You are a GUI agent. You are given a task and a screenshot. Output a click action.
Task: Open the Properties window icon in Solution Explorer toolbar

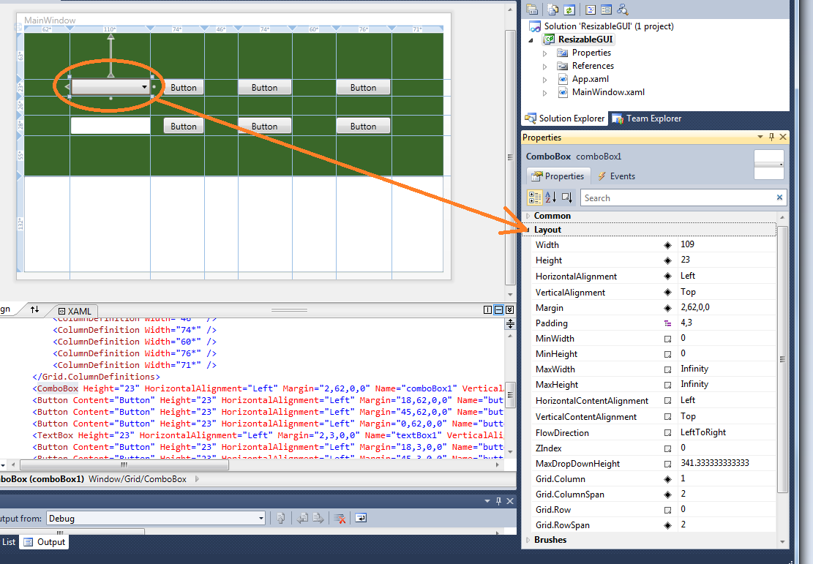pos(532,10)
